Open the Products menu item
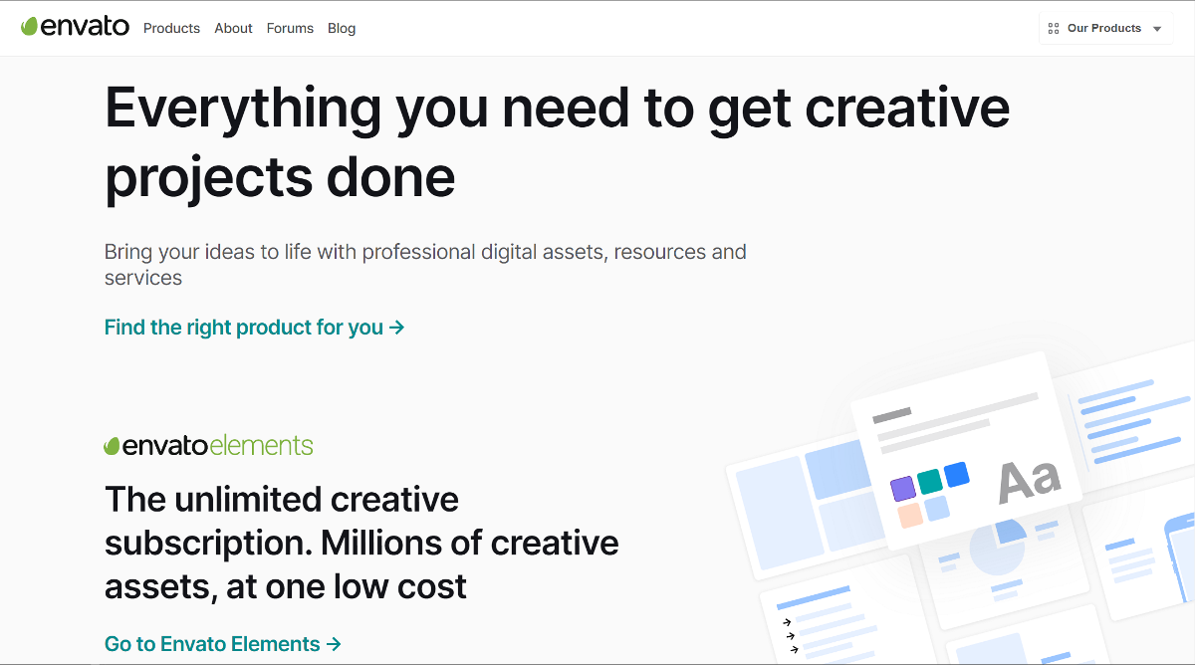The image size is (1195, 665). (171, 28)
